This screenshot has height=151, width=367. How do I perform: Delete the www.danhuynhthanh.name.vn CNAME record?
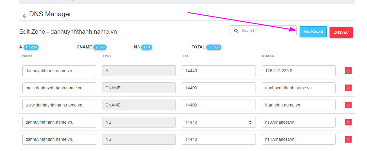coord(348,105)
